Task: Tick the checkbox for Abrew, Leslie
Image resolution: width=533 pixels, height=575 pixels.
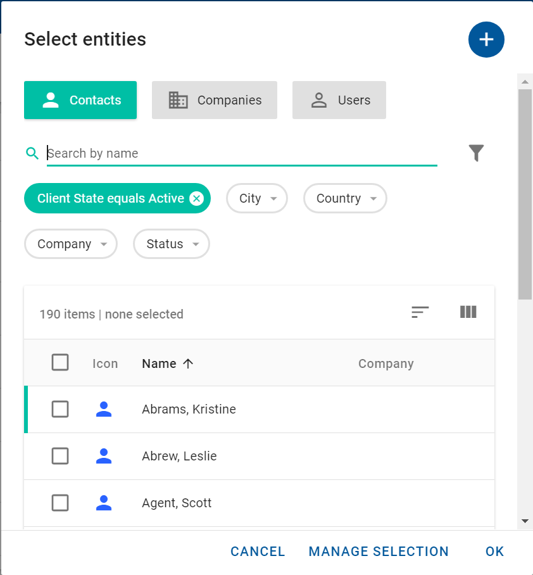Action: point(60,456)
